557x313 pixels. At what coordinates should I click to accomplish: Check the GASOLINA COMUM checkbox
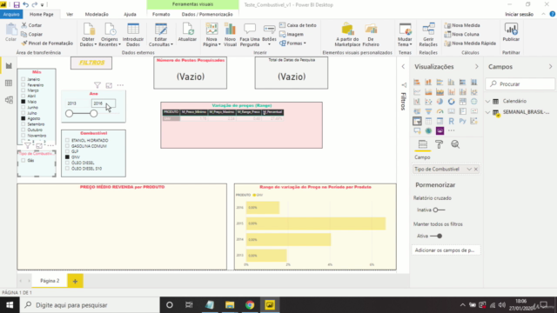67,146
